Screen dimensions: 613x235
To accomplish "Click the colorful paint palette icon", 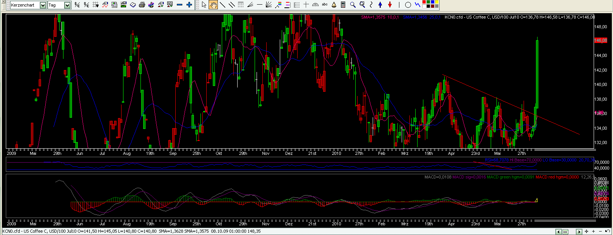I will coord(151,5).
